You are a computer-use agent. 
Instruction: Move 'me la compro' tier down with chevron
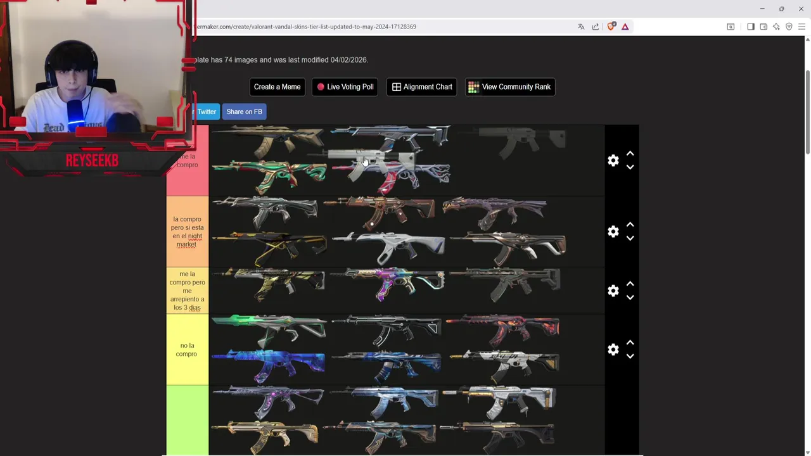pos(630,167)
